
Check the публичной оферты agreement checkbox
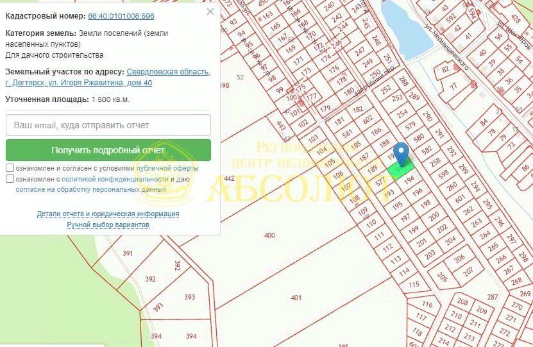pyautogui.click(x=10, y=168)
